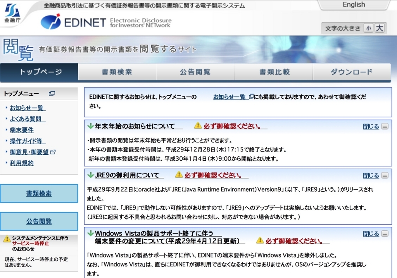Viewport: 397px width, 278px height.
Task: Open the 書類比較 tab
Action: [x=274, y=72]
